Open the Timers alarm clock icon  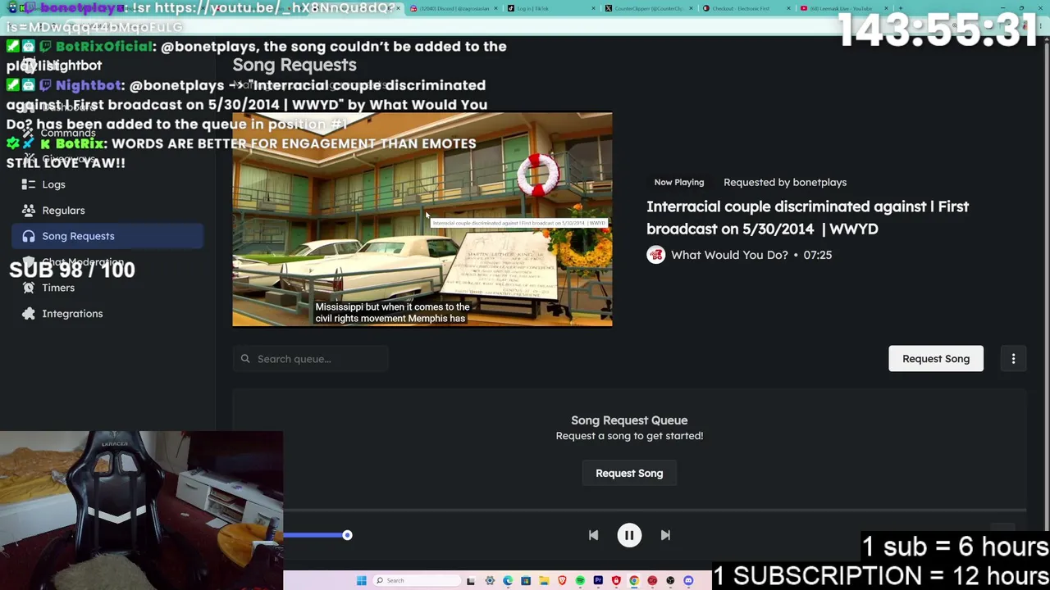(x=29, y=288)
